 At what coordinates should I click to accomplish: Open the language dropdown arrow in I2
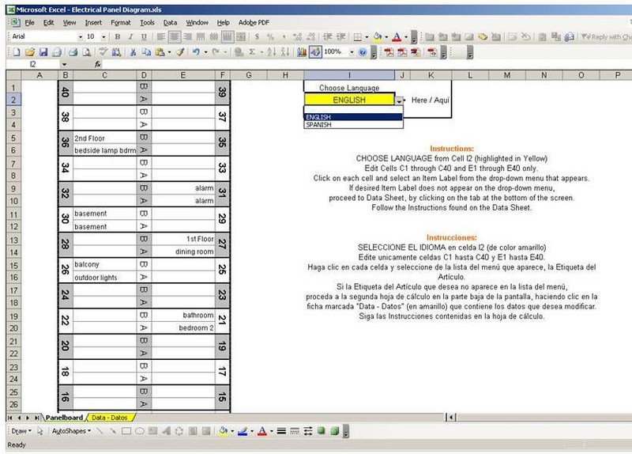399,100
